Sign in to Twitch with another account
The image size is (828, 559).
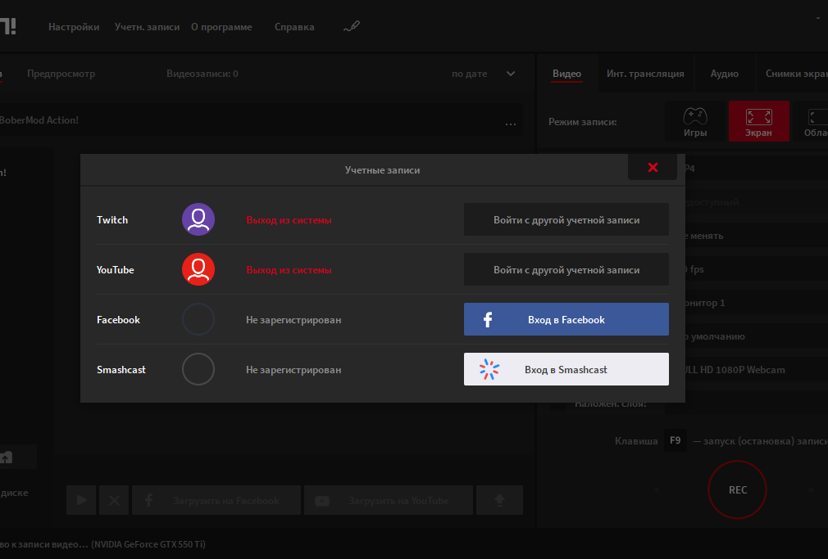tap(566, 219)
